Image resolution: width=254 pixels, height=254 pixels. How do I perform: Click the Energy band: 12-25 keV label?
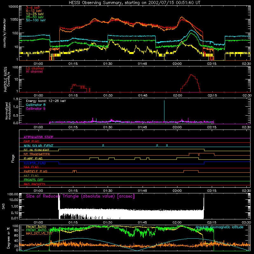click(46, 101)
